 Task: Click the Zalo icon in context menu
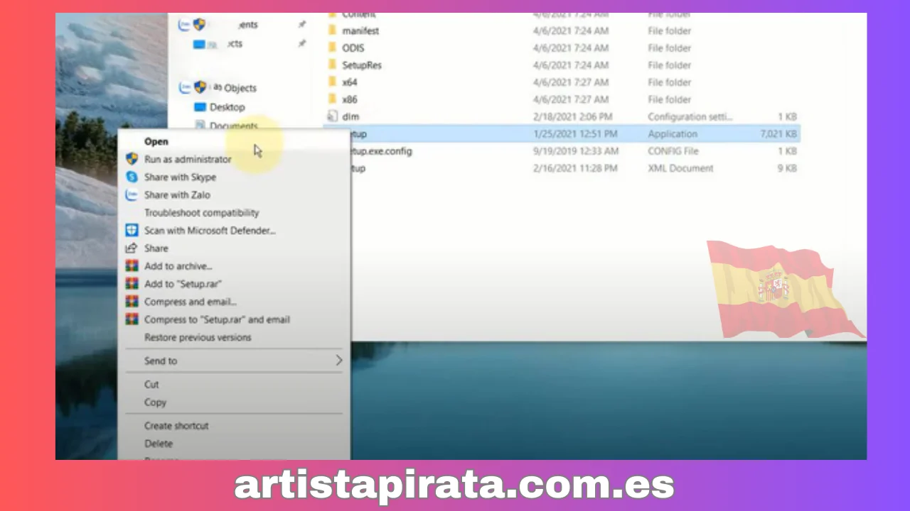[132, 194]
